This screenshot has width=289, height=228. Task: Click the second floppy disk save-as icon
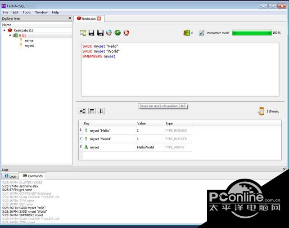point(100,33)
